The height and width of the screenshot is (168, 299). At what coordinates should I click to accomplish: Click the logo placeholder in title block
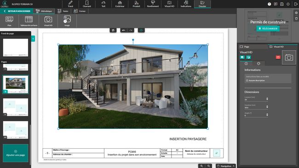pyautogui.click(x=217, y=153)
